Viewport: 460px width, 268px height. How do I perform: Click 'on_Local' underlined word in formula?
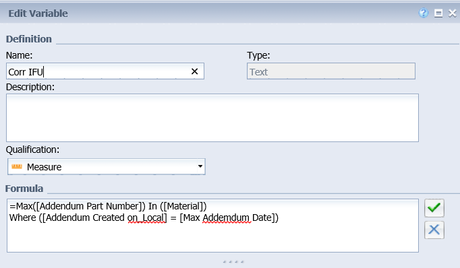tap(146, 218)
